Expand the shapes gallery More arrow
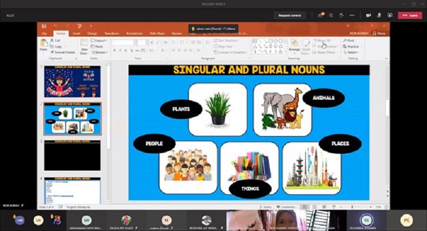Viewport: 427px width, 231px height. click(x=286, y=52)
